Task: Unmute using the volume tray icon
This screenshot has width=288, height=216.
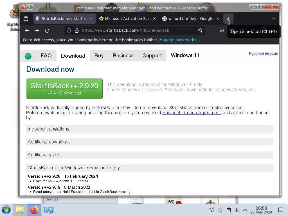Action: coord(237,210)
